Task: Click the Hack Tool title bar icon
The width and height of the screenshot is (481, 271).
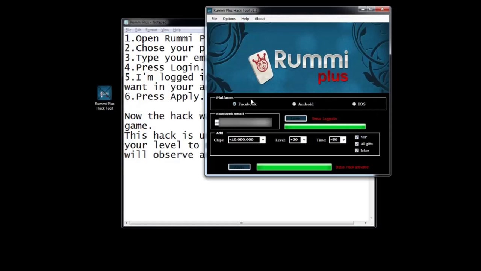Action: coord(210,11)
